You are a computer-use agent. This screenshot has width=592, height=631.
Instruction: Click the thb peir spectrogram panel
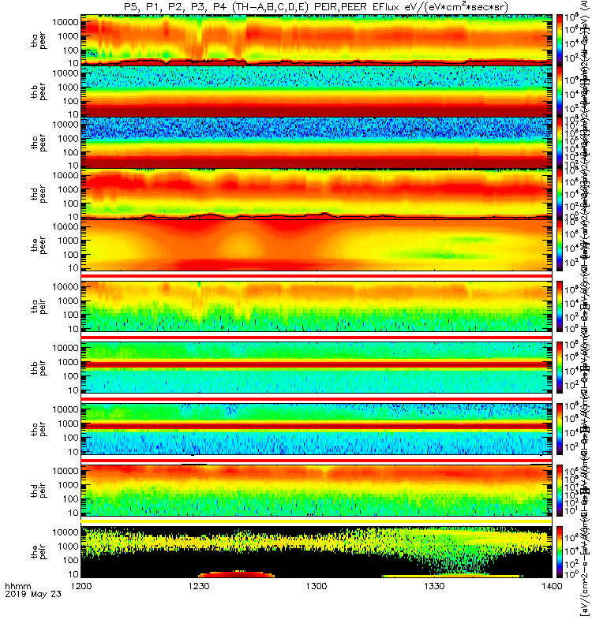tap(317, 368)
